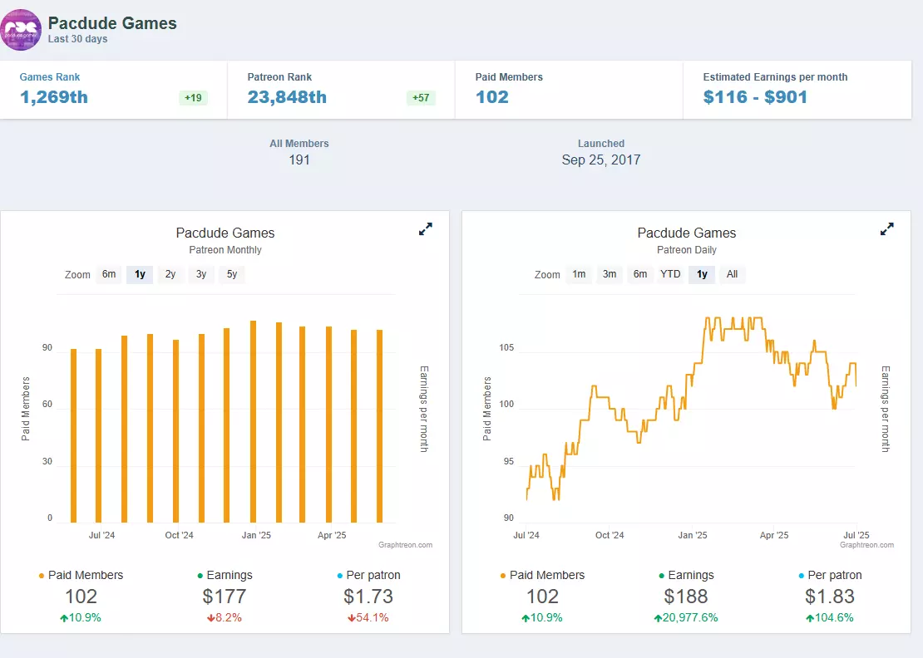Click the $116 - $901 estimated earnings value
The height and width of the screenshot is (658, 923).
(755, 97)
